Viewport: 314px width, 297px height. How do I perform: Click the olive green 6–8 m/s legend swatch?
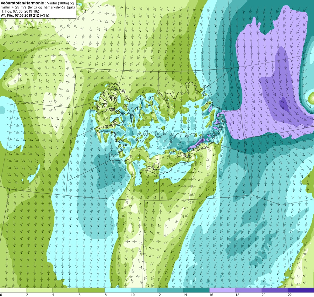coord(92,290)
